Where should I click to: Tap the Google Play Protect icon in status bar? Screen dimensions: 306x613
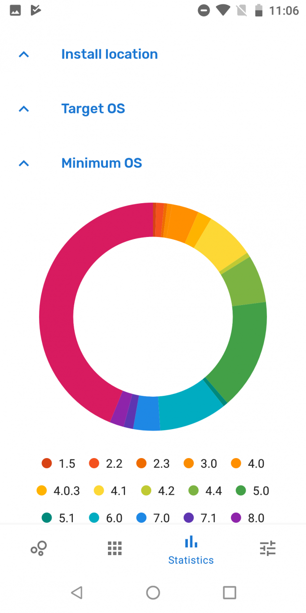(35, 10)
